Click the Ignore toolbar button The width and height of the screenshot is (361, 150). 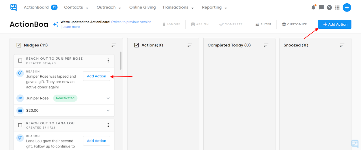pyautogui.click(x=171, y=24)
